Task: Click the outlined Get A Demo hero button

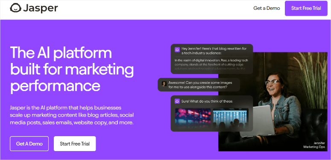Action: tap(29, 143)
